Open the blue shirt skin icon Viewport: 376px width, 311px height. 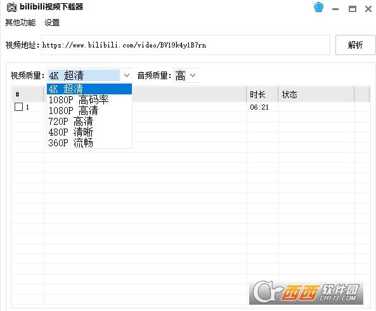click(x=318, y=7)
